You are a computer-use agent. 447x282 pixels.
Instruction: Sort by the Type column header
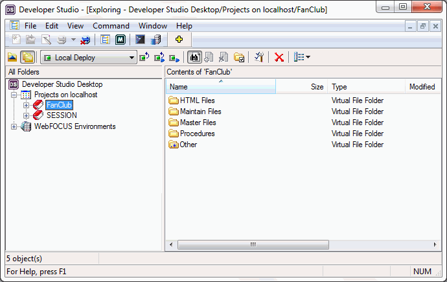[366, 87]
